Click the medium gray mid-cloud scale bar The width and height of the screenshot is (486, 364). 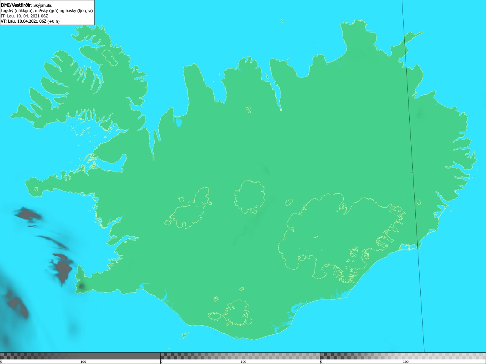240,356
